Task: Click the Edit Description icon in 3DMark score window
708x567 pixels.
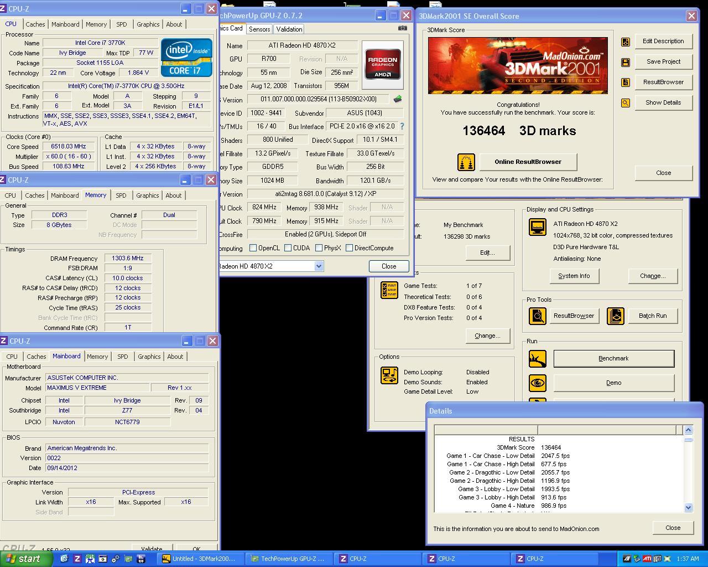Action: pyautogui.click(x=626, y=42)
